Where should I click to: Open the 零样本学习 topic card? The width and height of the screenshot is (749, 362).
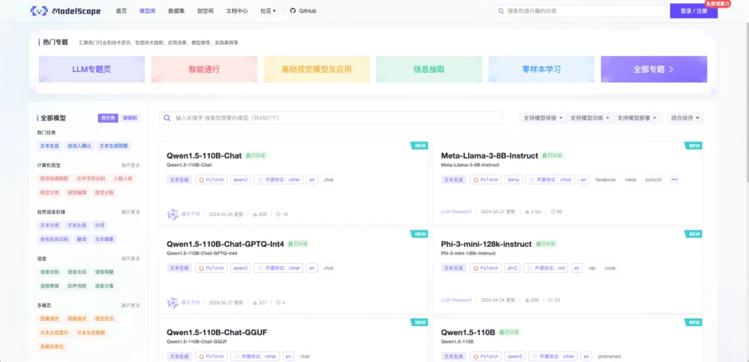[x=541, y=69]
